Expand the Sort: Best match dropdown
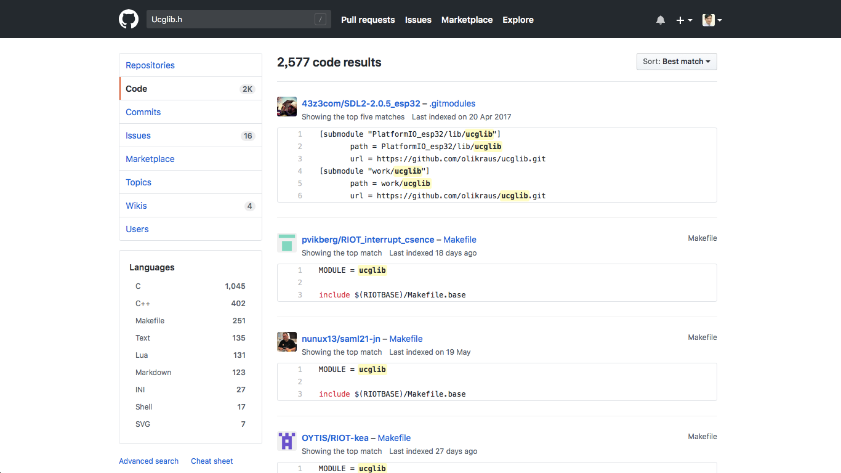This screenshot has width=841, height=473. pyautogui.click(x=677, y=62)
